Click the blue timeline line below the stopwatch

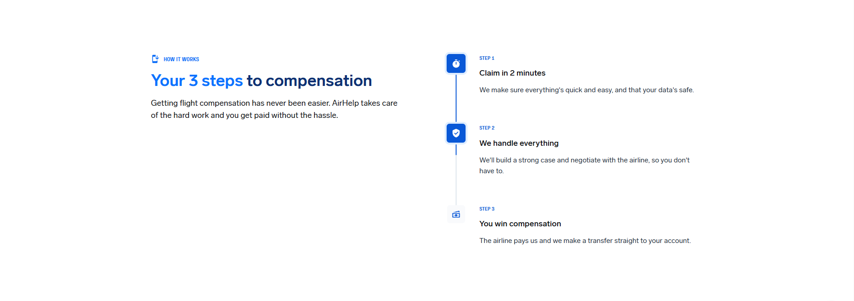(x=456, y=98)
